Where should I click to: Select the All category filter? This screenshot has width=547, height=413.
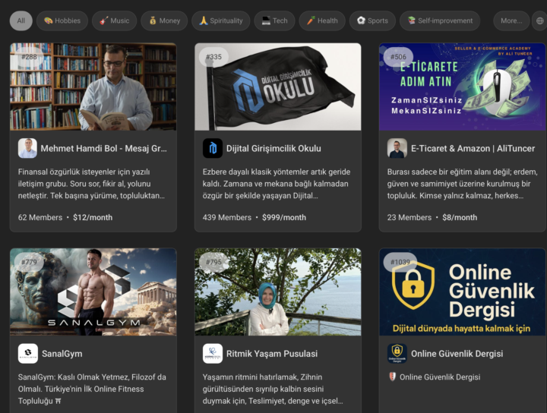pyautogui.click(x=21, y=20)
